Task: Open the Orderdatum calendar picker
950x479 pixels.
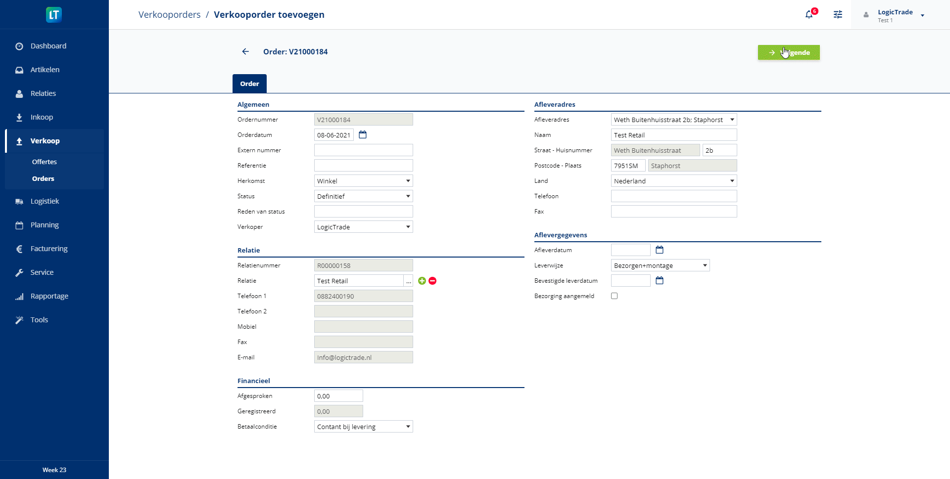Action: click(363, 134)
